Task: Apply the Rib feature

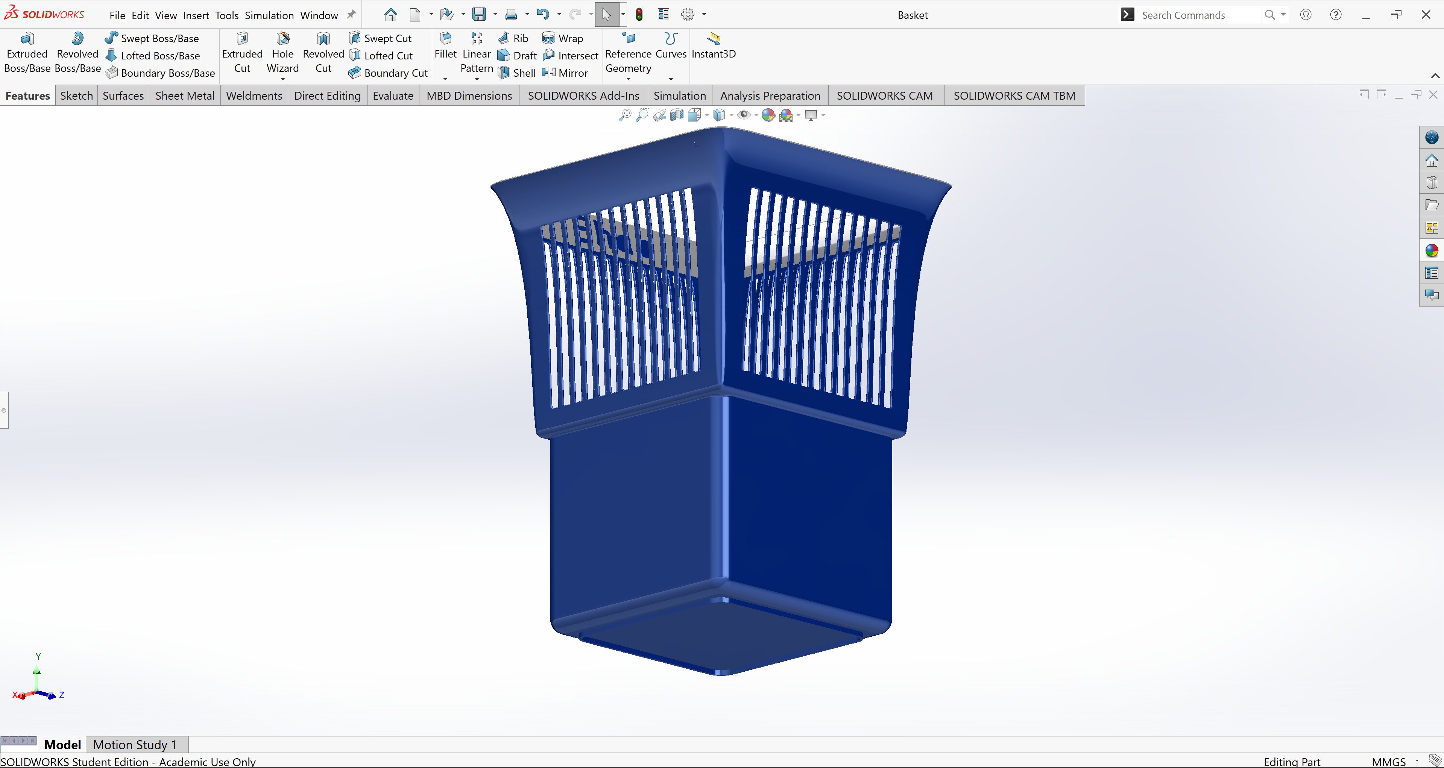Action: click(x=513, y=38)
